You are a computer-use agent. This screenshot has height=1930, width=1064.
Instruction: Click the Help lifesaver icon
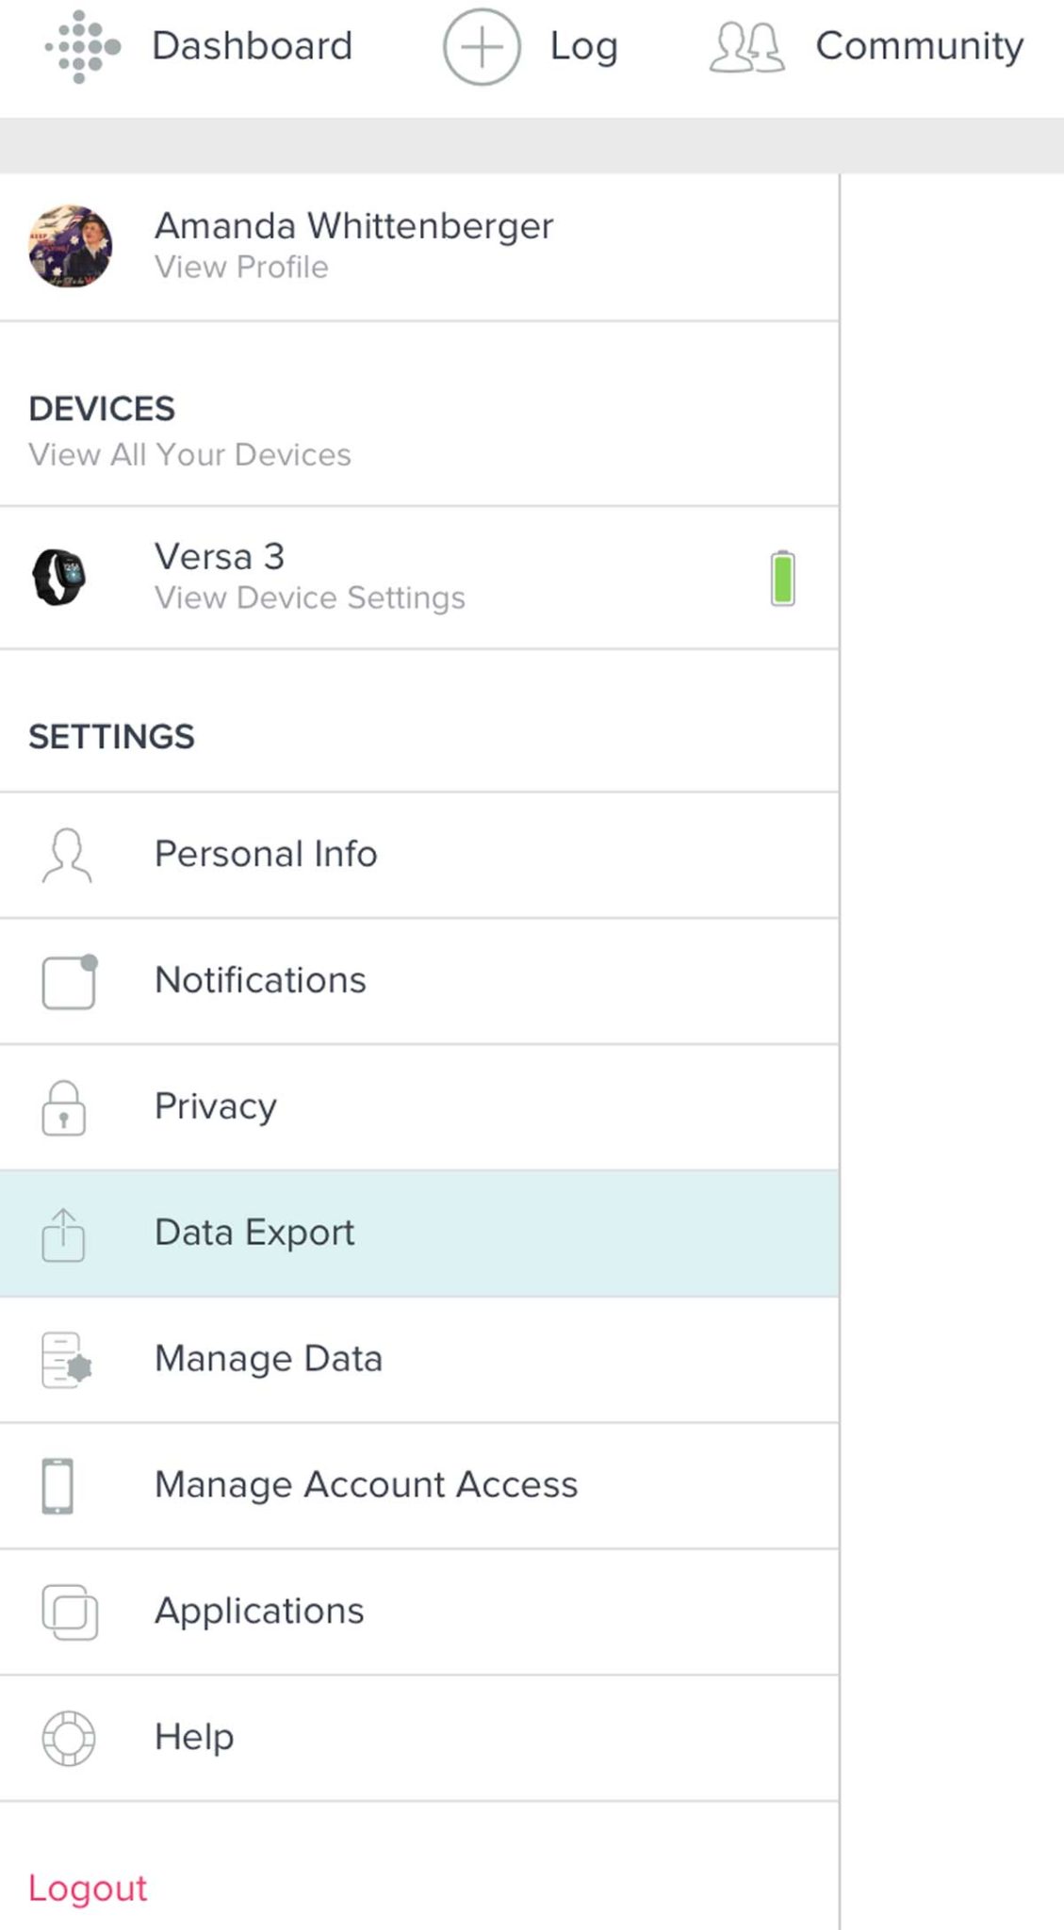68,1738
